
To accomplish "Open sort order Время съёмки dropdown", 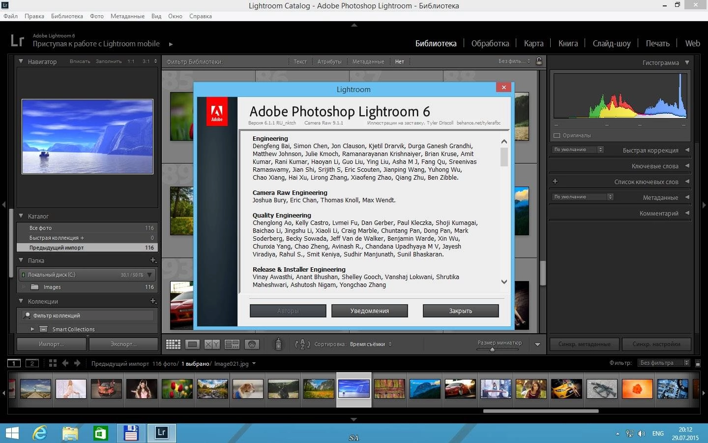I will pyautogui.click(x=371, y=344).
